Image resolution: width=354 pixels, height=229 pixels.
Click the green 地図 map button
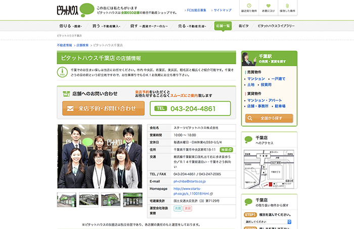tap(227, 150)
